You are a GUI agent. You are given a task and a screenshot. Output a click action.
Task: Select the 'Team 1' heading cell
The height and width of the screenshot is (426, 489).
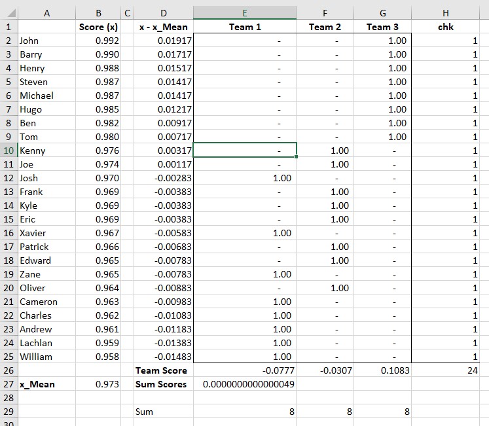[x=245, y=27]
